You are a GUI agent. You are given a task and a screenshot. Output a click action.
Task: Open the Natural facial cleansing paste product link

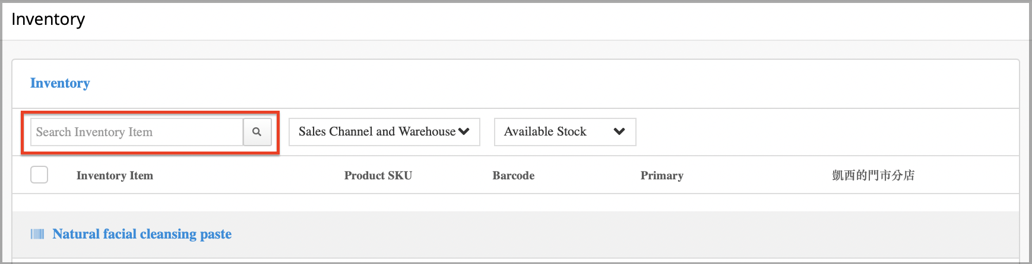click(x=142, y=234)
